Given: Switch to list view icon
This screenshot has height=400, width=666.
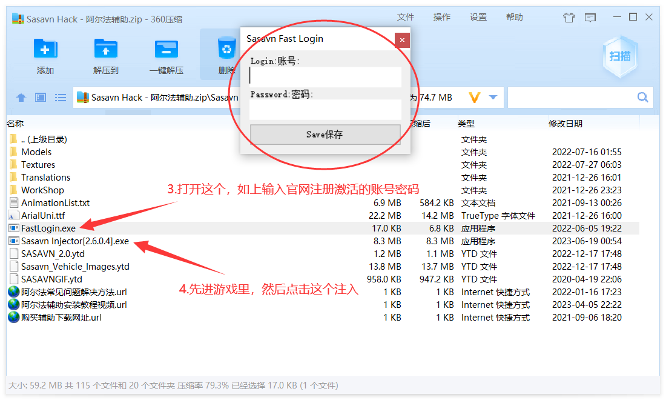Looking at the screenshot, I should coord(61,98).
